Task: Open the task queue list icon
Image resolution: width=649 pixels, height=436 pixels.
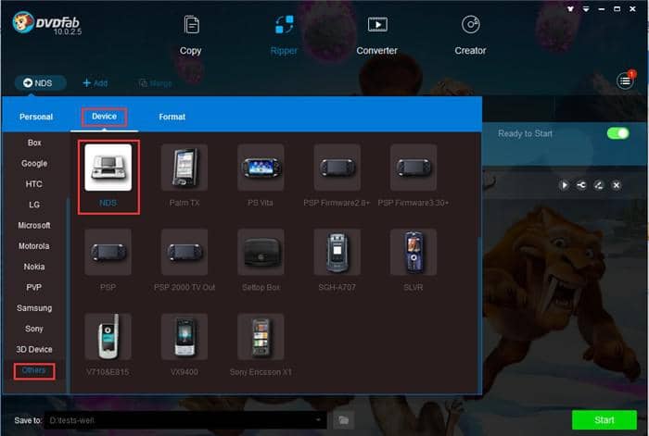Action: (625, 81)
